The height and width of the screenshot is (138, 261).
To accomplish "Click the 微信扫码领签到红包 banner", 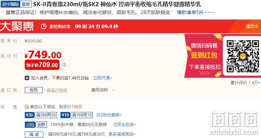I will 204,56.
